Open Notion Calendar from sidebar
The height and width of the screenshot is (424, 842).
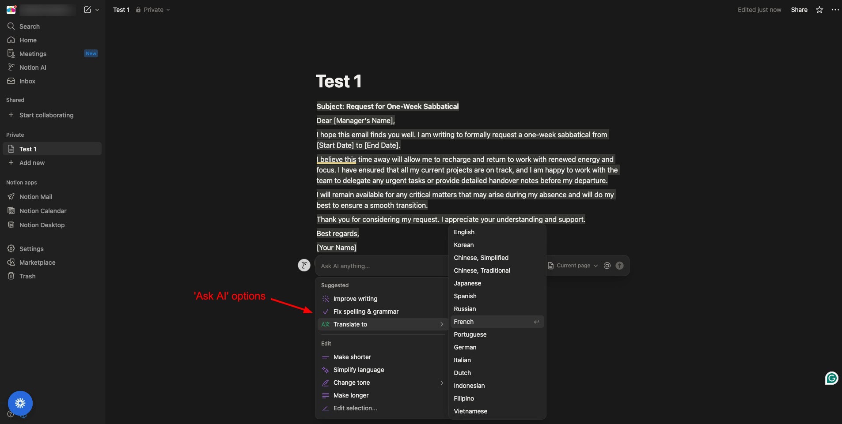point(43,211)
